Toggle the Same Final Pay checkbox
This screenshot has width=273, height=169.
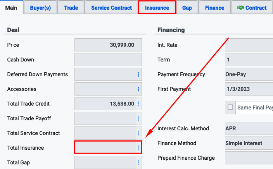pos(230,107)
